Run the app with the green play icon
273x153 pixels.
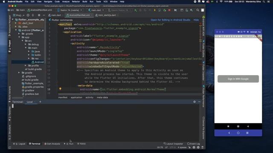click(x=136, y=10)
